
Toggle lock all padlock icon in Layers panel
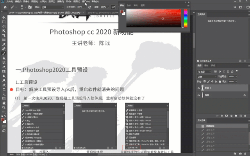[220, 82]
